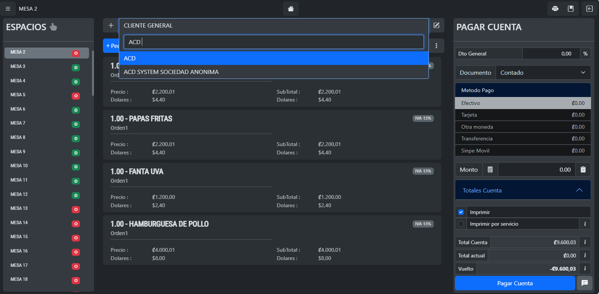This screenshot has height=294, width=599.
Task: Click the clipboard icon beside Monto amount
Action: click(x=583, y=170)
